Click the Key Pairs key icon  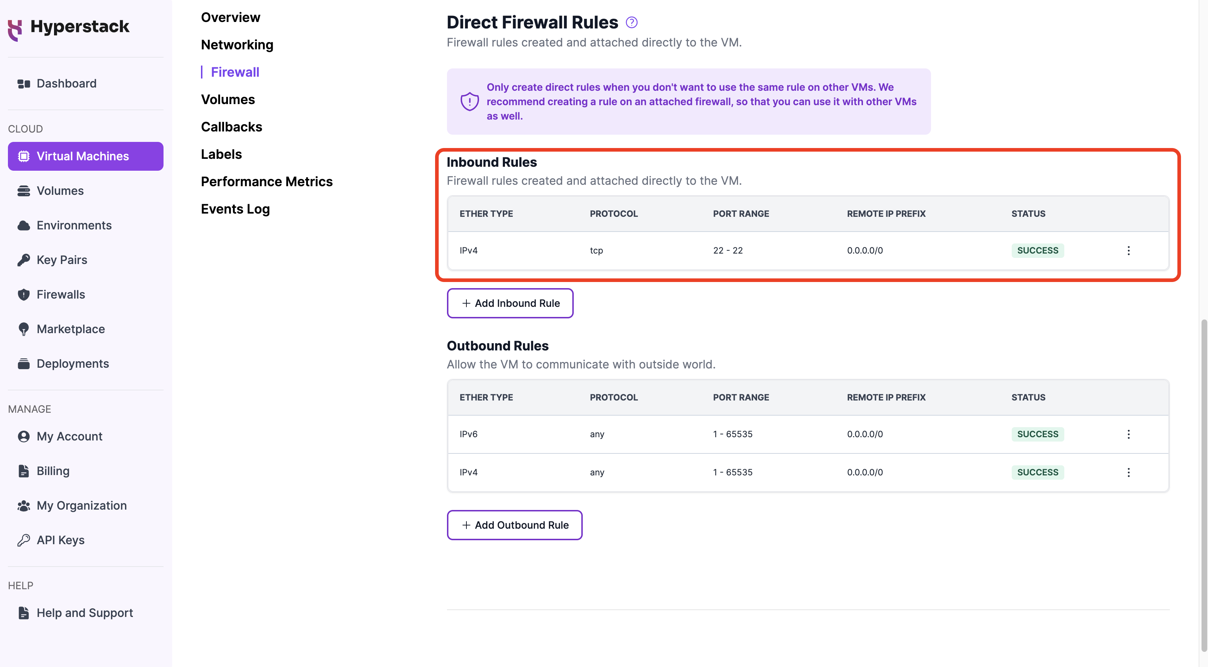click(x=23, y=260)
